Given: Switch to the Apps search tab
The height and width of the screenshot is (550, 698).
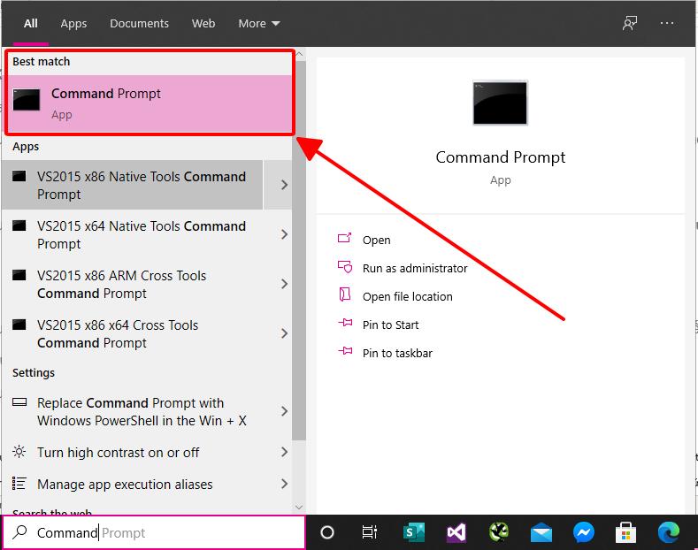Looking at the screenshot, I should click(73, 23).
